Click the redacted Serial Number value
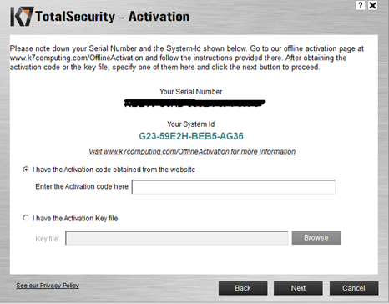 point(194,104)
